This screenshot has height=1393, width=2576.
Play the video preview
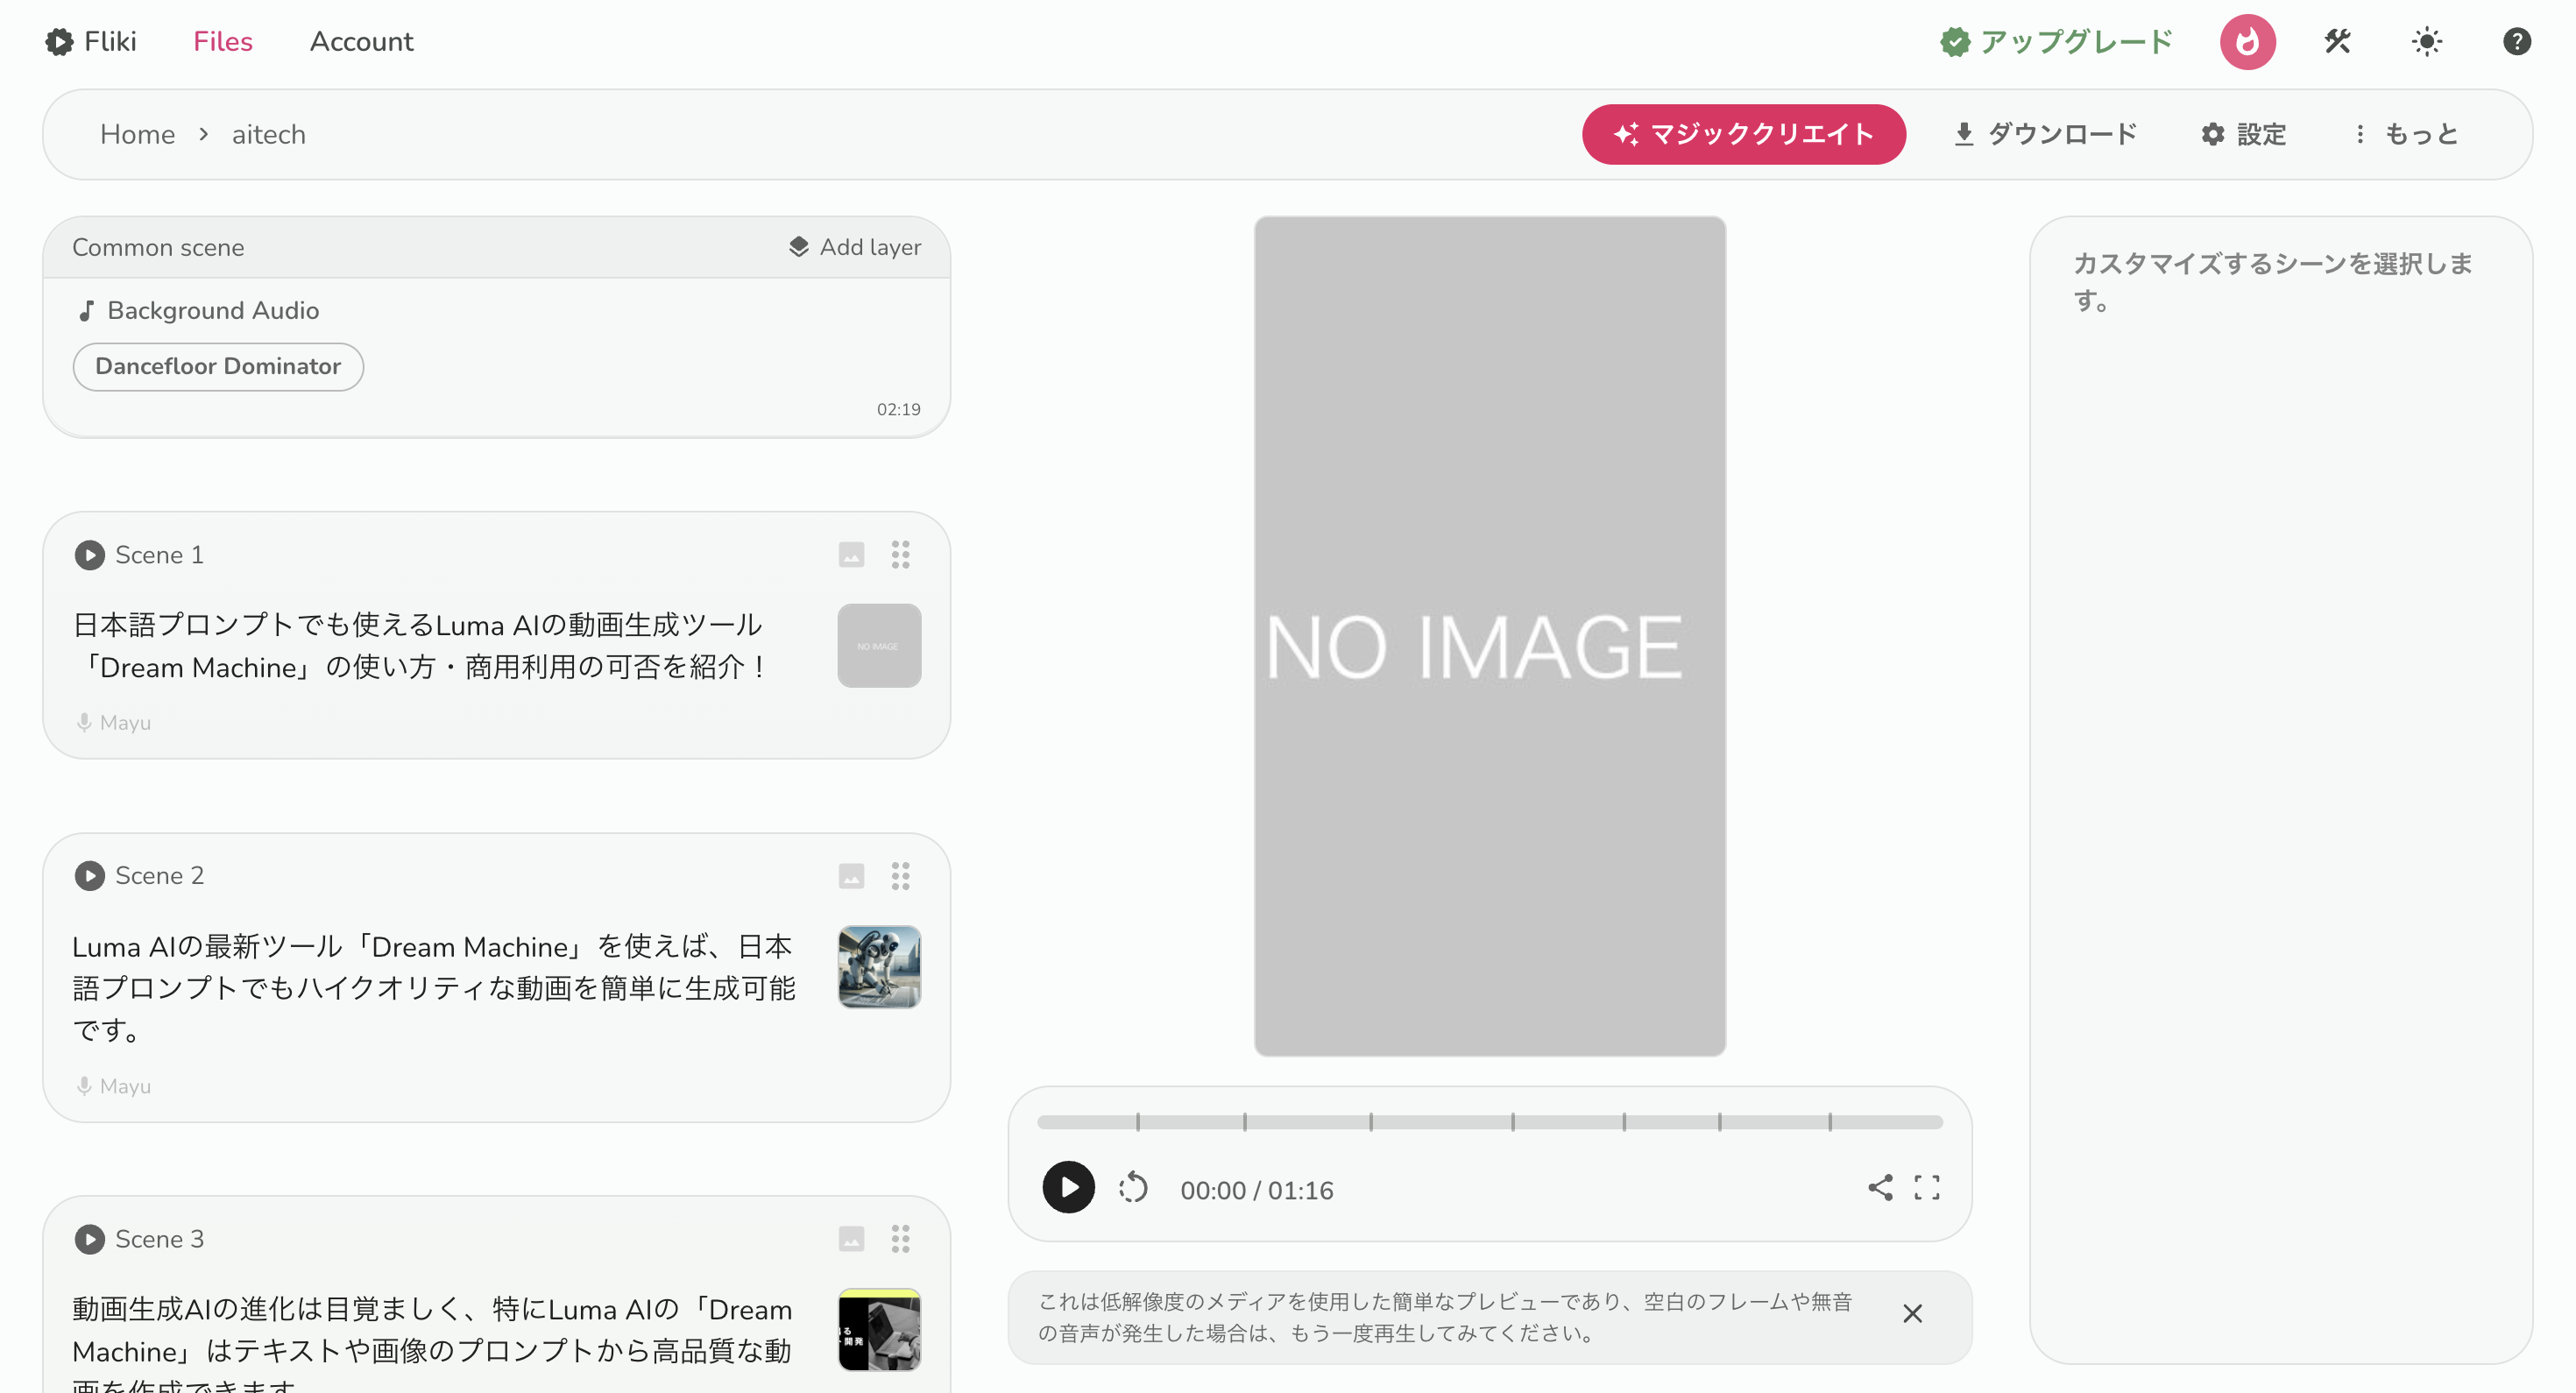coord(1068,1187)
